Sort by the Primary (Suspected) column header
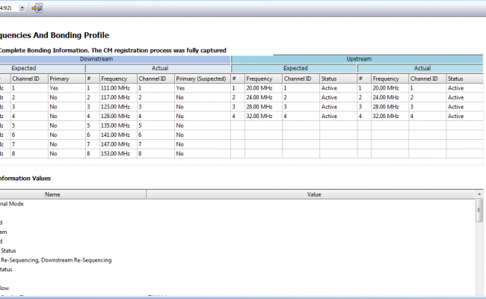Viewport: 486px width, 299px height. click(x=200, y=78)
